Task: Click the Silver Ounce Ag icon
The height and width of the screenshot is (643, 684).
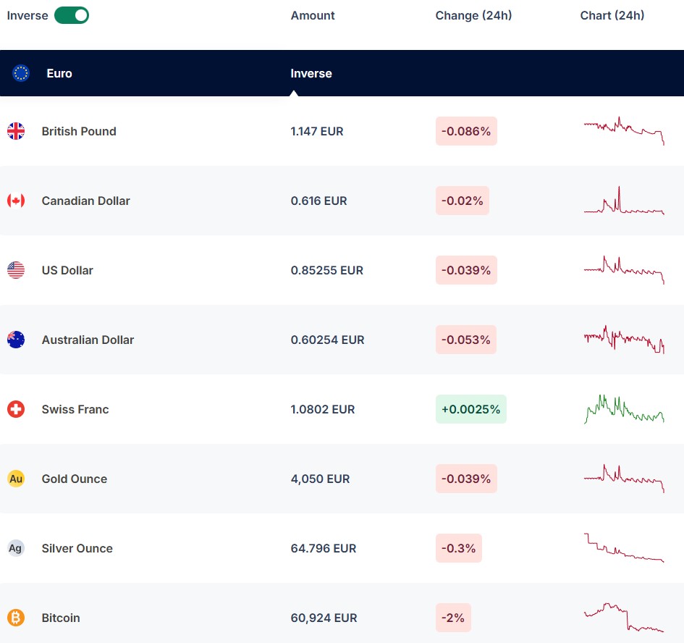Action: pos(16,548)
